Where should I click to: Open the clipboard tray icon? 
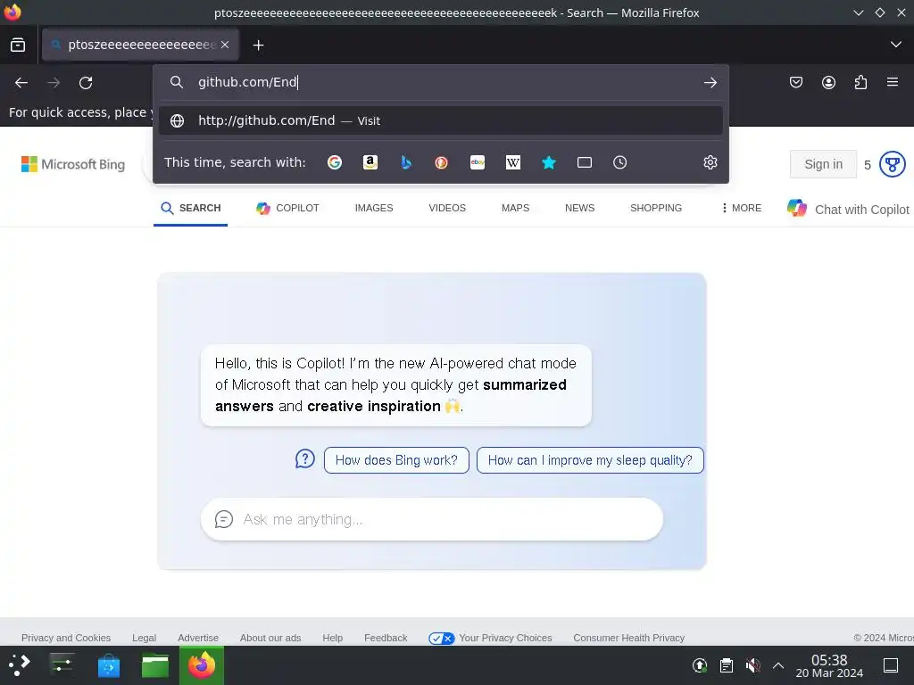727,665
